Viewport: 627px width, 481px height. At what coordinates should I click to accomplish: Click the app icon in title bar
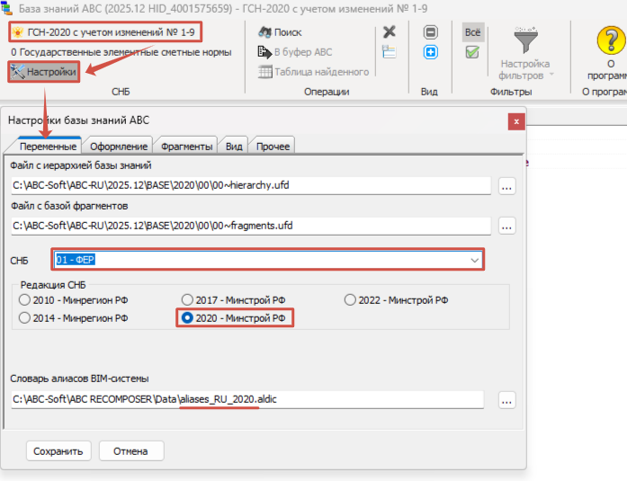pos(7,8)
